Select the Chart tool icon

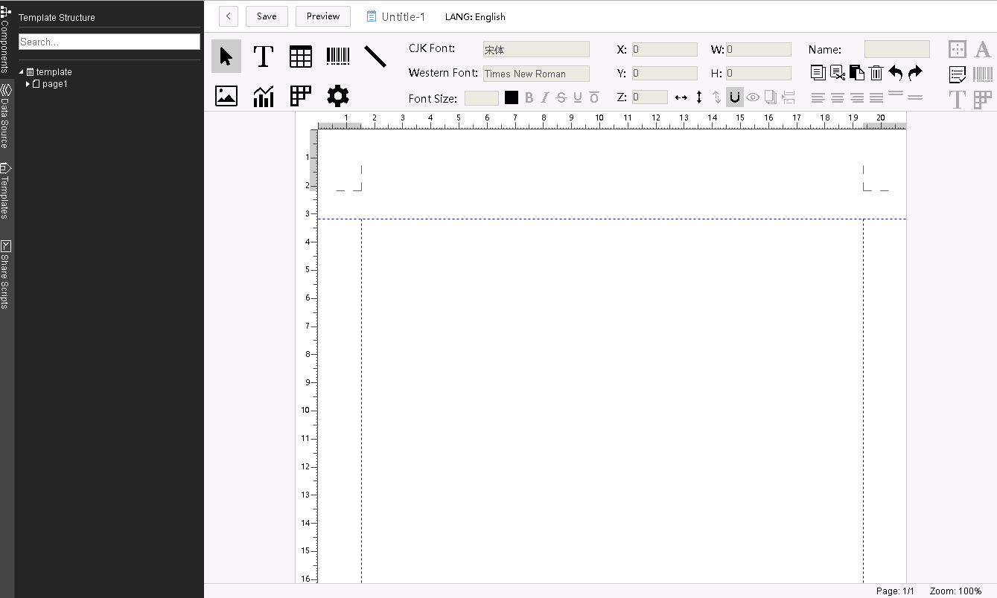pos(264,96)
